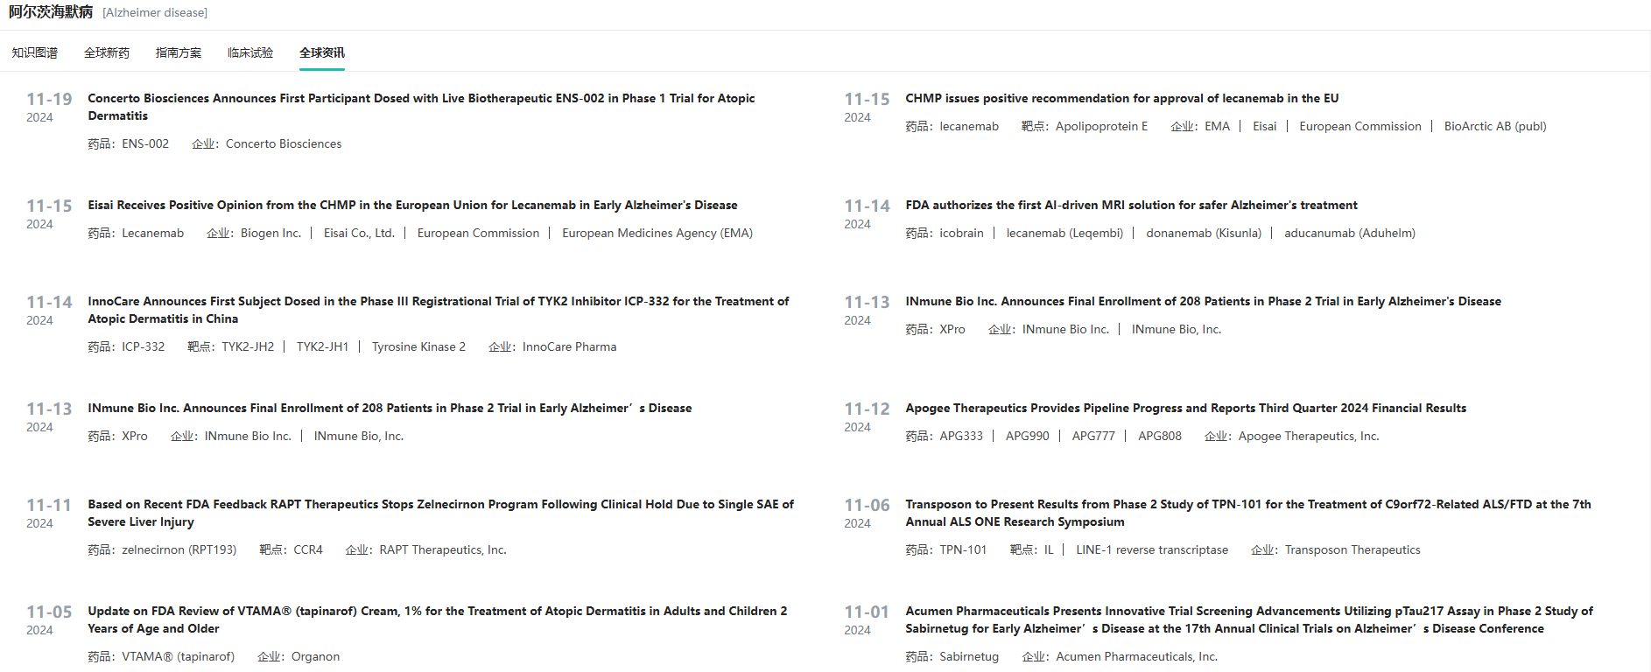Open InnoCare TYK2 inhibitor ICP-332 headline
This screenshot has width=1651, height=672.
pos(438,302)
